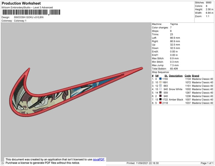Select the light blue 663 swatch
215x166 pixels.
[161, 86]
